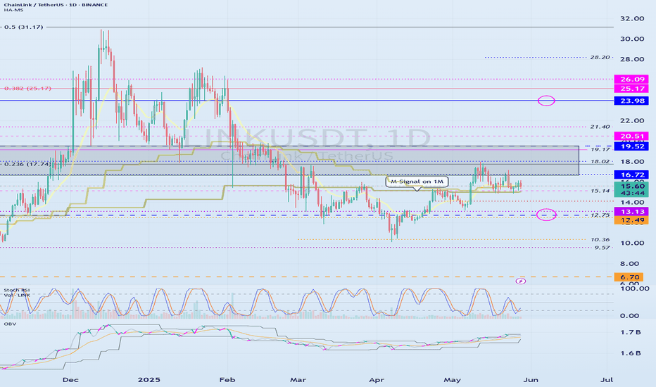Select the Stoch RSI indicator label
Image resolution: width=656 pixels, height=387 pixels.
(17, 290)
